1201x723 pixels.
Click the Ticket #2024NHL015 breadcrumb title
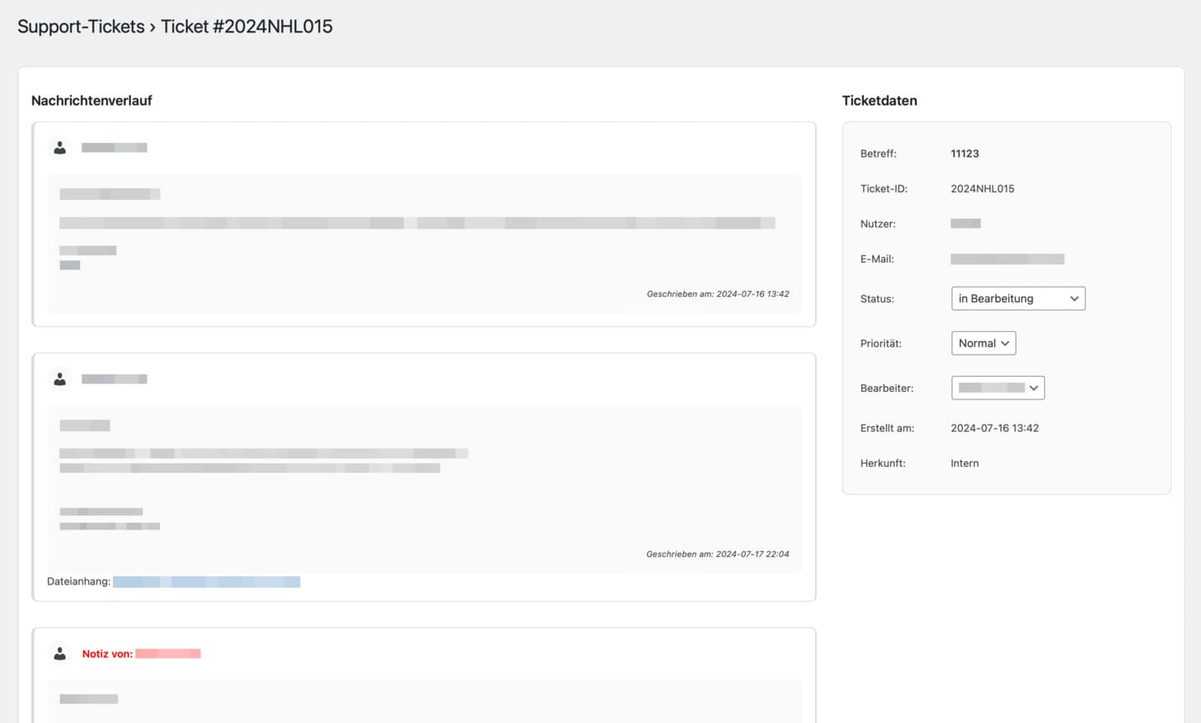[247, 27]
